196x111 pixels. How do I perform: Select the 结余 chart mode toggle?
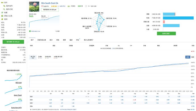(x=193, y=57)
